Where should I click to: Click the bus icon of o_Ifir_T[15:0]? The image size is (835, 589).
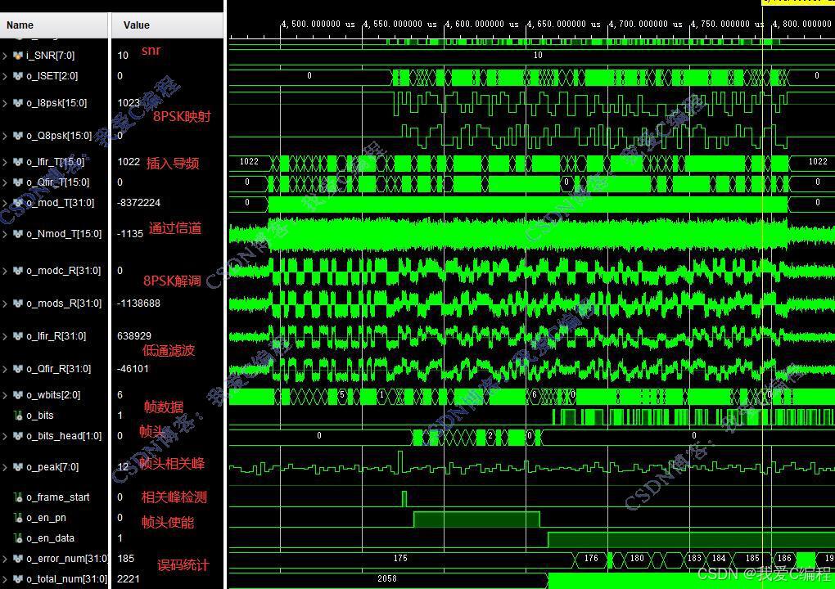[17, 162]
